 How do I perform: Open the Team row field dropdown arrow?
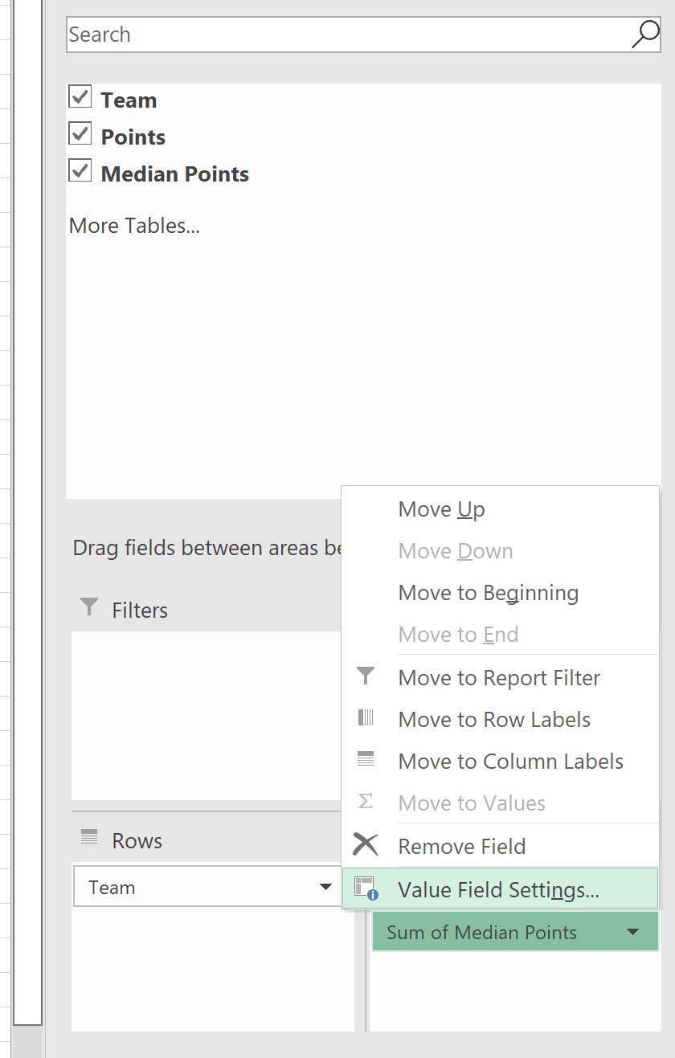click(x=325, y=888)
